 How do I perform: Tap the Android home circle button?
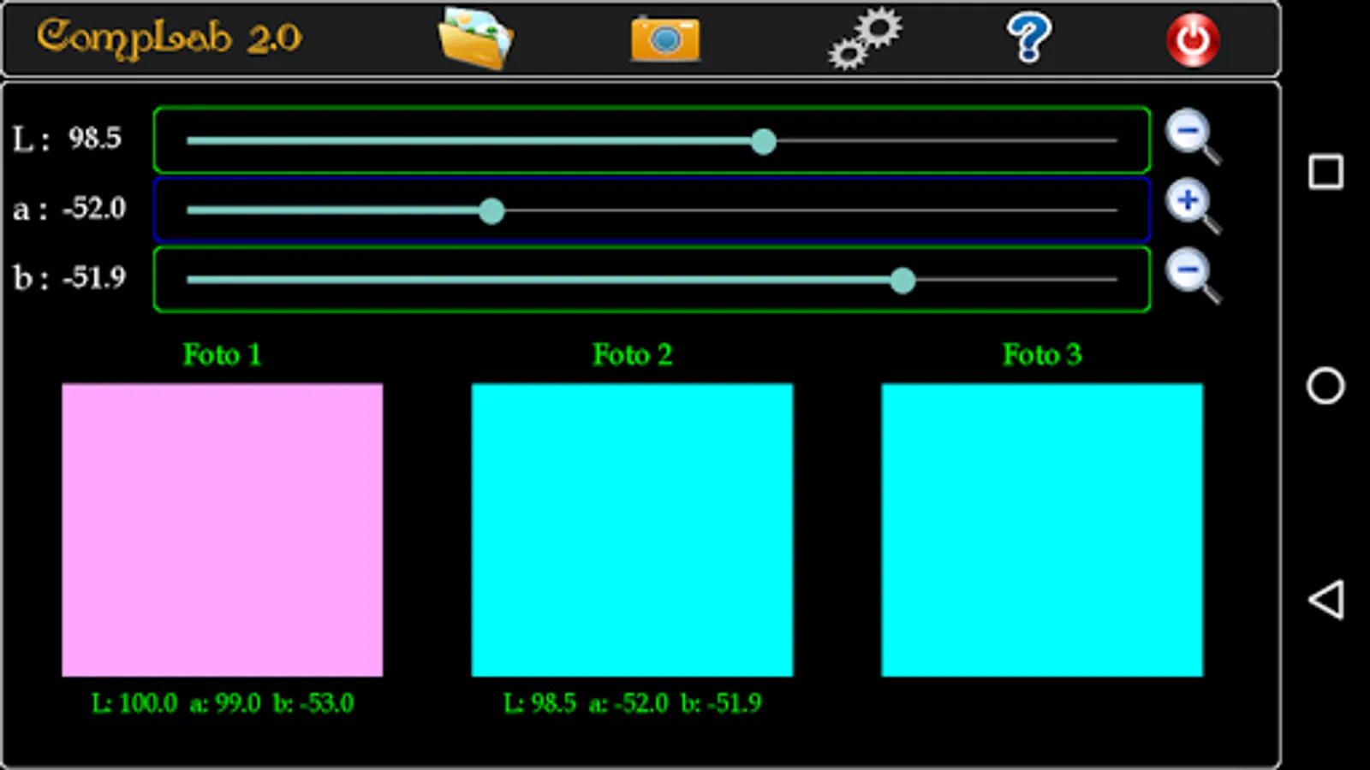click(1325, 386)
